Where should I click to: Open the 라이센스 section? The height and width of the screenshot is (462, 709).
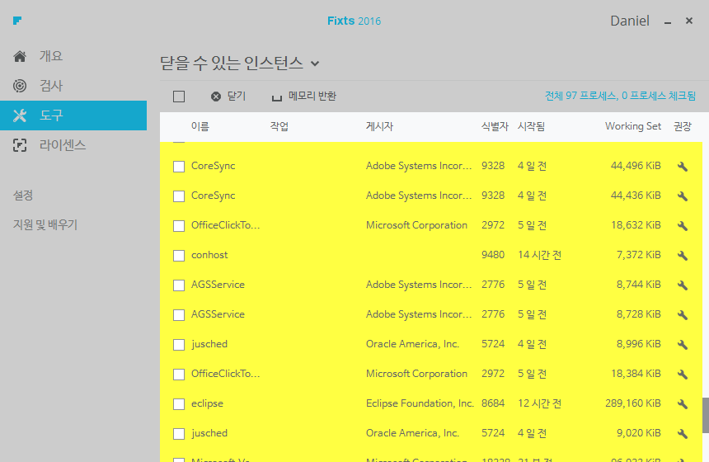(x=63, y=145)
